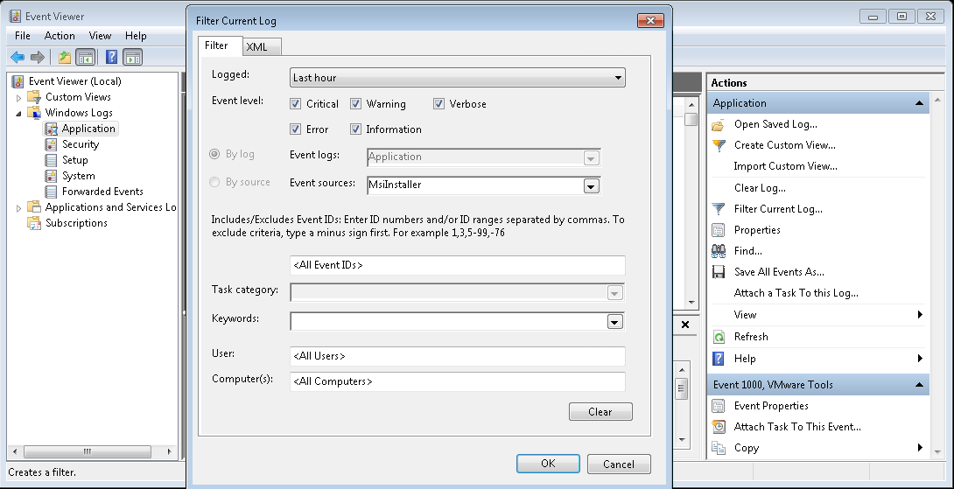Open the Help menu in menu bar
Screen dimensions: 954x489
click(x=136, y=36)
